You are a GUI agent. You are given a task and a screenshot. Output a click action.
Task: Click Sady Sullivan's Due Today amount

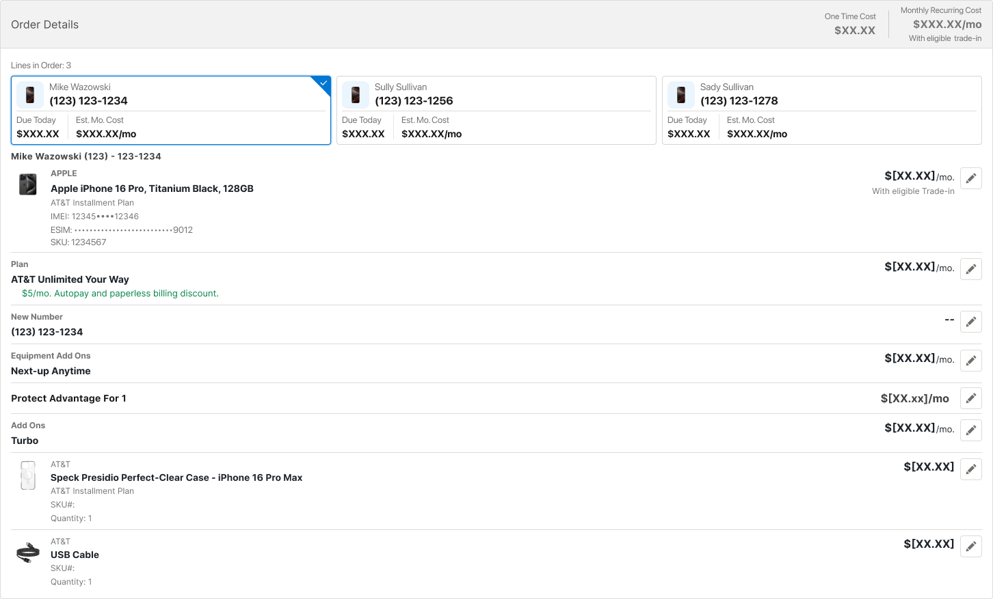[x=689, y=134]
